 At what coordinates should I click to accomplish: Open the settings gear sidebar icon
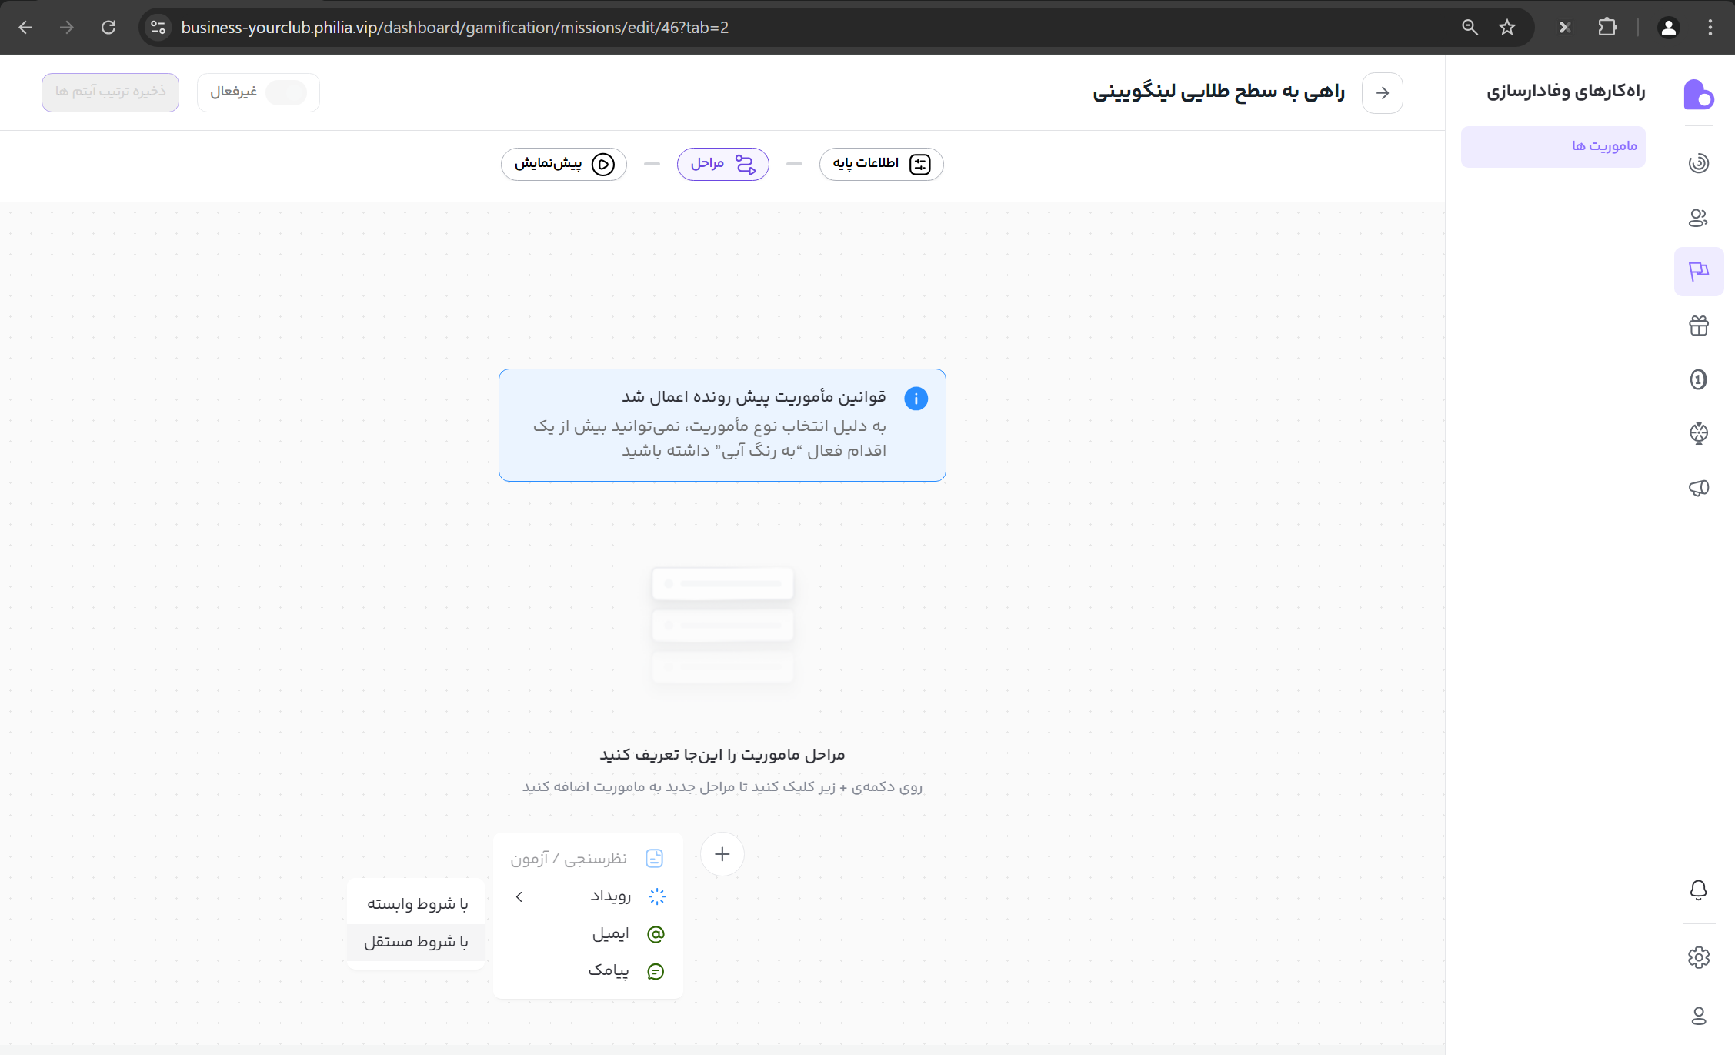click(x=1698, y=957)
